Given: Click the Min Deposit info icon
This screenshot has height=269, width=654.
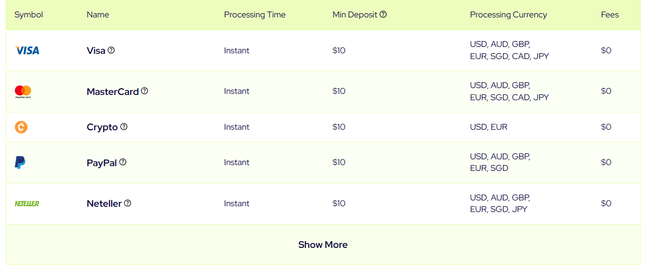Looking at the screenshot, I should (x=383, y=14).
